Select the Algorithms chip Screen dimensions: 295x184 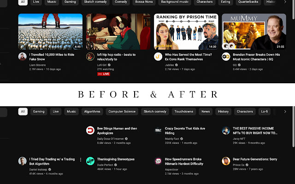tap(92, 111)
